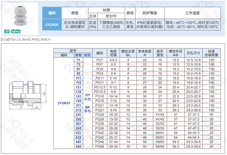227x155 pixels.
Task: Pick specification 482 in last row
Action: [x=78, y=146]
